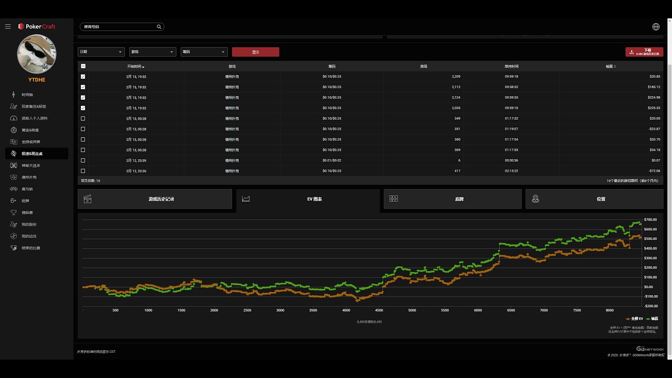Click the YTDHE profile avatar
The image size is (672, 378).
pos(37,55)
